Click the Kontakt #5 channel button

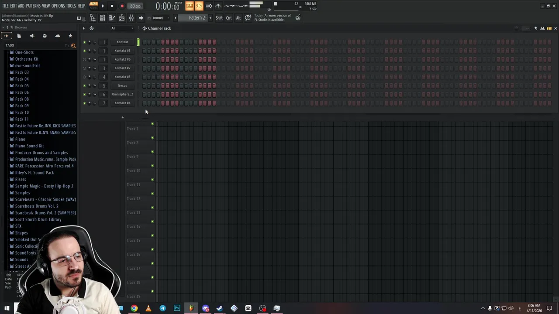pos(122,51)
